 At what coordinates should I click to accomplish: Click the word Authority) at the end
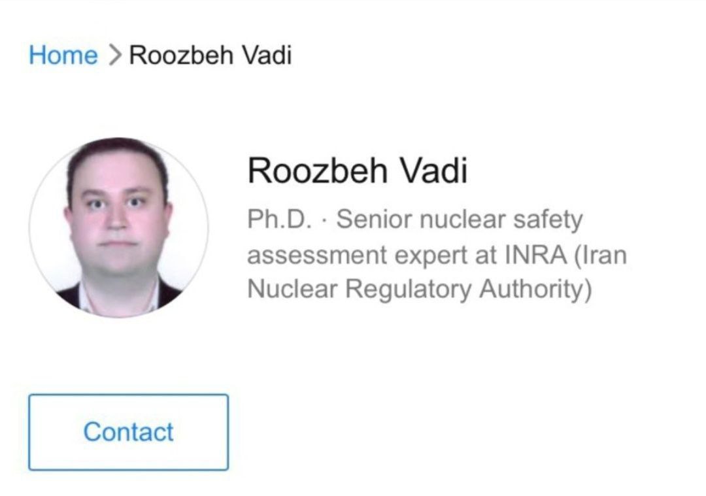535,290
